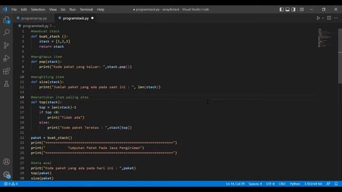This screenshot has width=342, height=192.
Task: Open the Help menu
Action: (100, 10)
